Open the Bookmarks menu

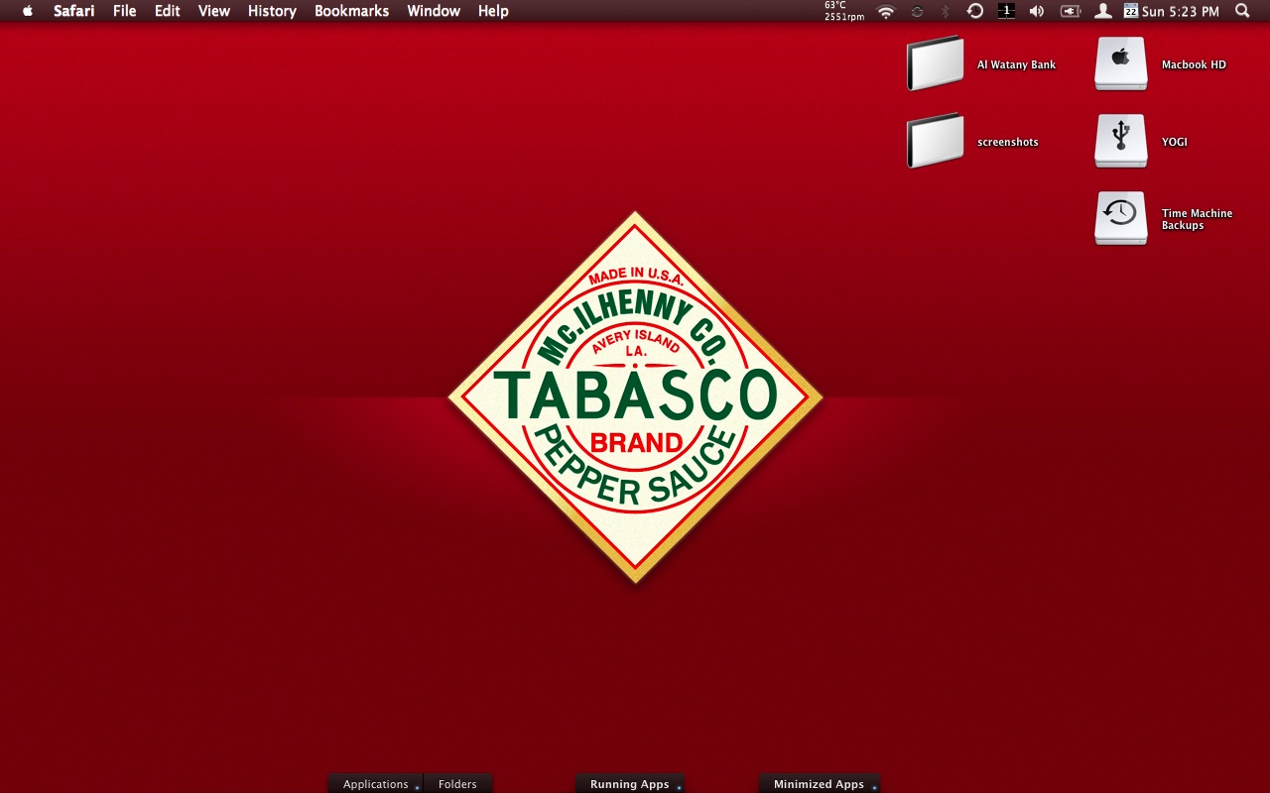pyautogui.click(x=352, y=11)
